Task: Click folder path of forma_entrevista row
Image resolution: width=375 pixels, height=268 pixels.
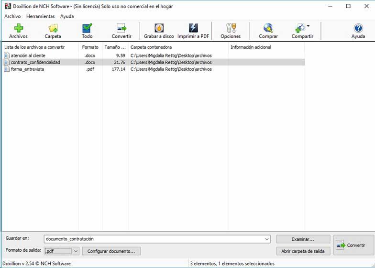Action: click(171, 69)
